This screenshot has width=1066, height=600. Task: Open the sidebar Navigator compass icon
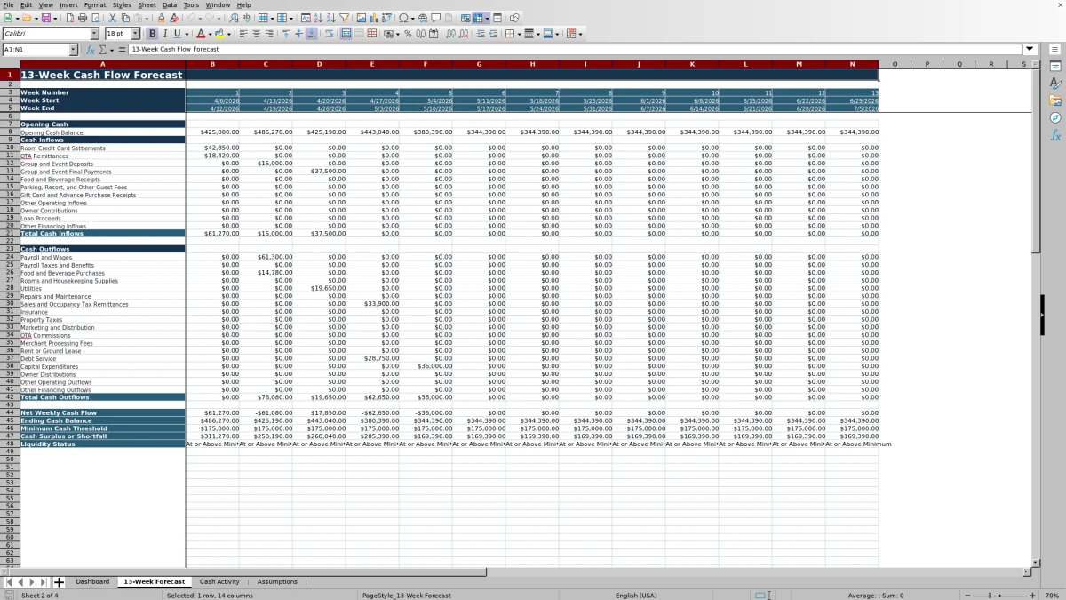point(1055,117)
